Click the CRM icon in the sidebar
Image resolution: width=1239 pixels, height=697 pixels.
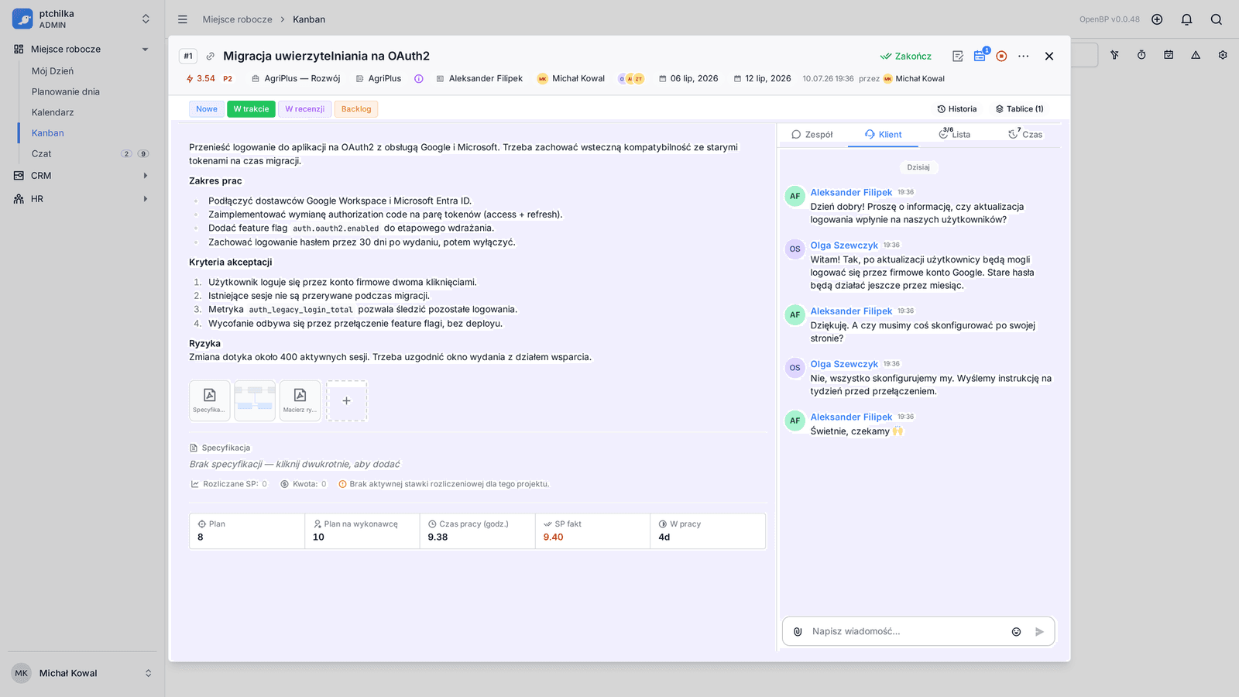click(x=19, y=176)
